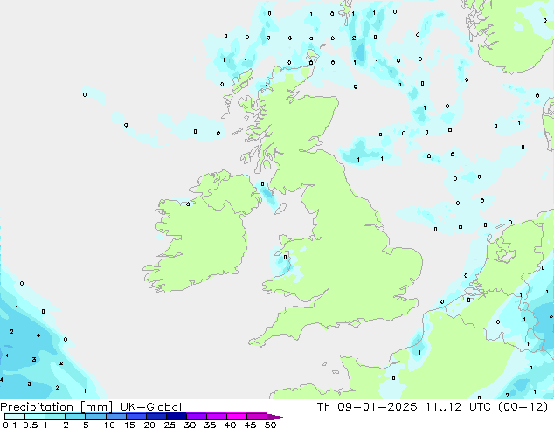554x428 pixels.
Task: Click the '50' legend scale label
Action: [x=270, y=425]
